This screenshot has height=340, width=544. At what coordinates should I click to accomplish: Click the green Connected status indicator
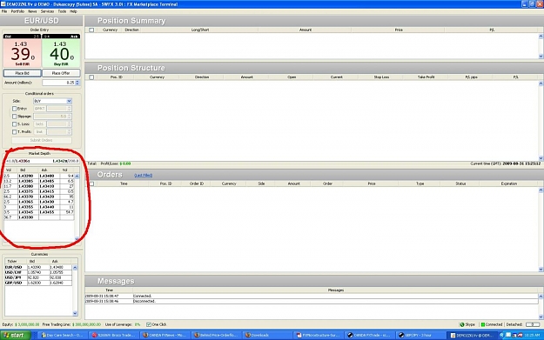click(x=482, y=324)
